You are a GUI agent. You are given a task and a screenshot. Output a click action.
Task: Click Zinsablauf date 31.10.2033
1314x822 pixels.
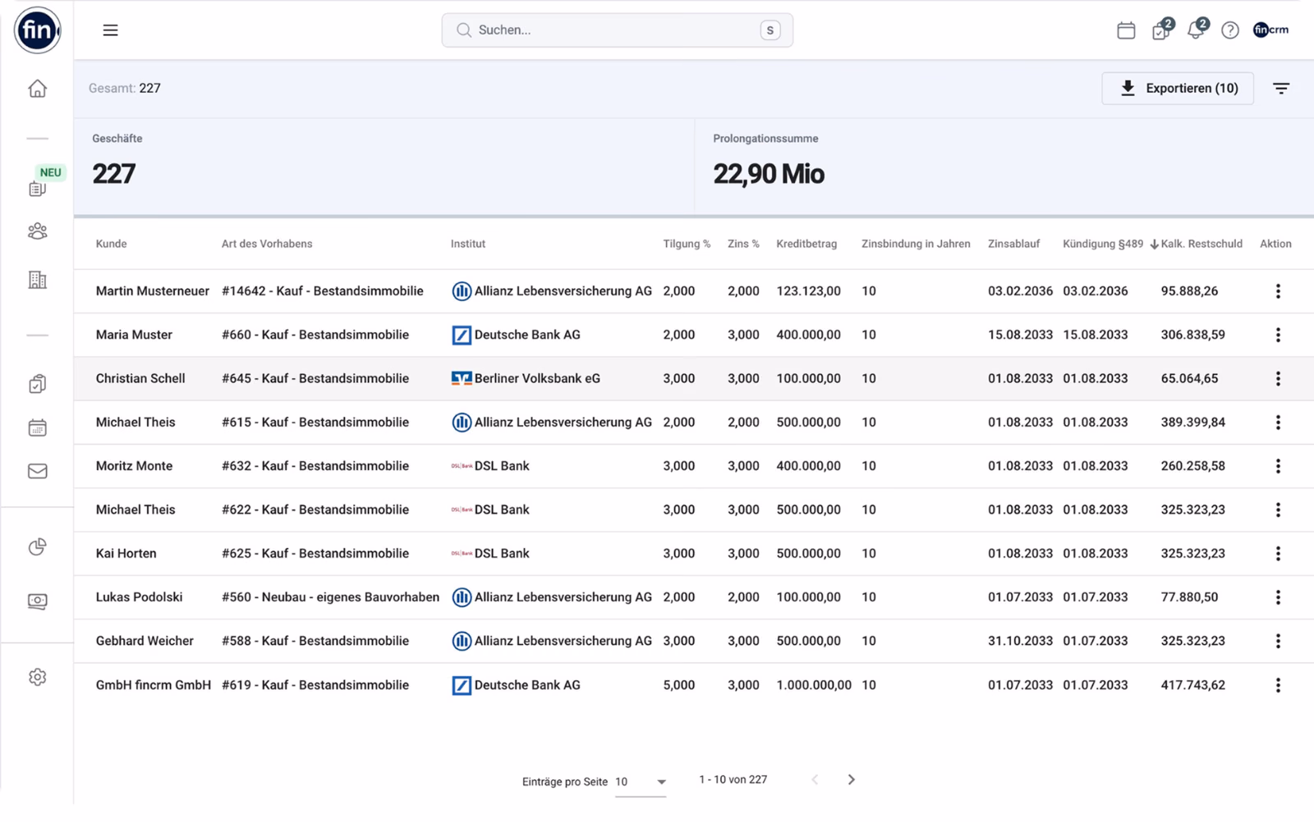point(1020,641)
